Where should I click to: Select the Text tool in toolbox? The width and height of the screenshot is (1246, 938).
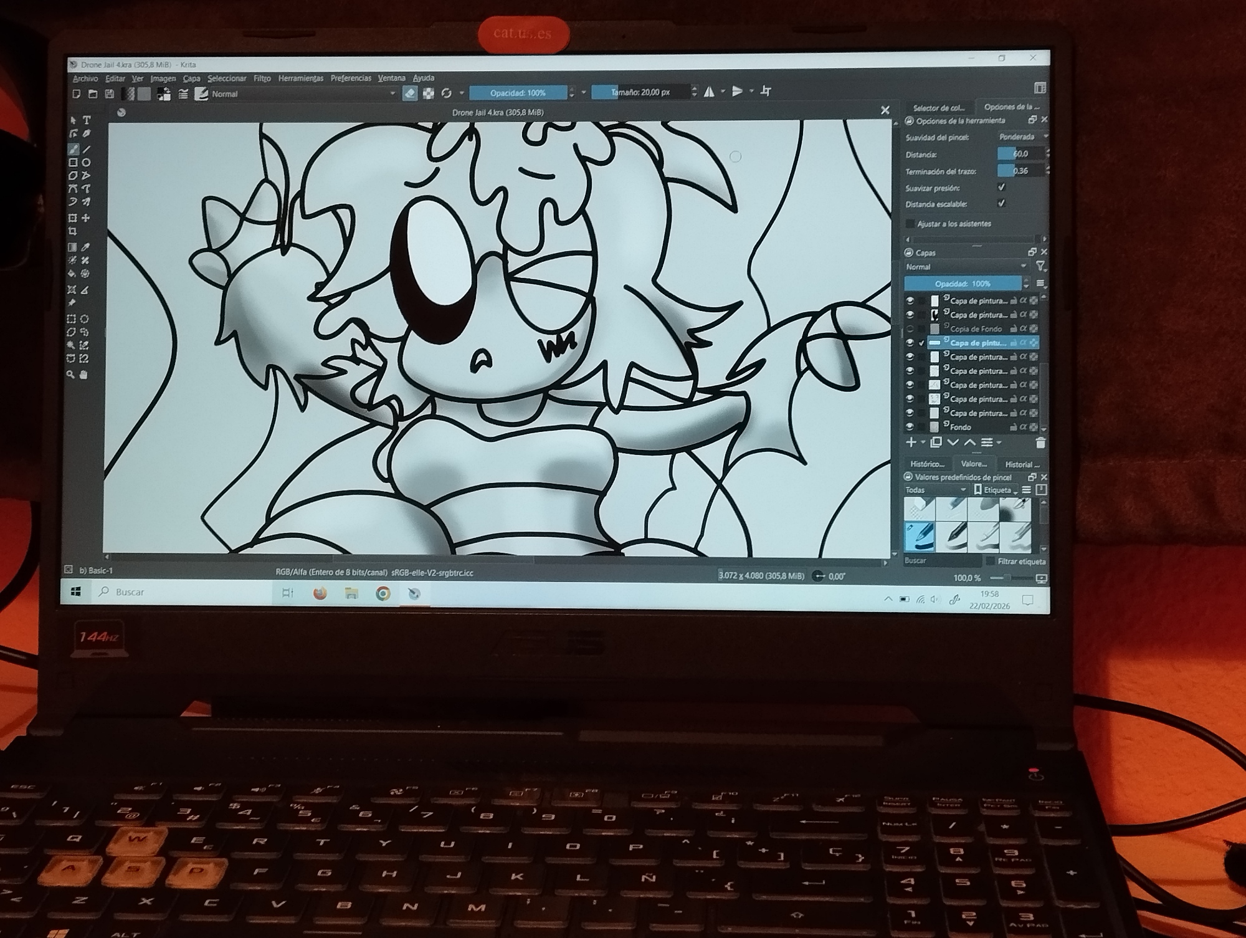coord(87,120)
